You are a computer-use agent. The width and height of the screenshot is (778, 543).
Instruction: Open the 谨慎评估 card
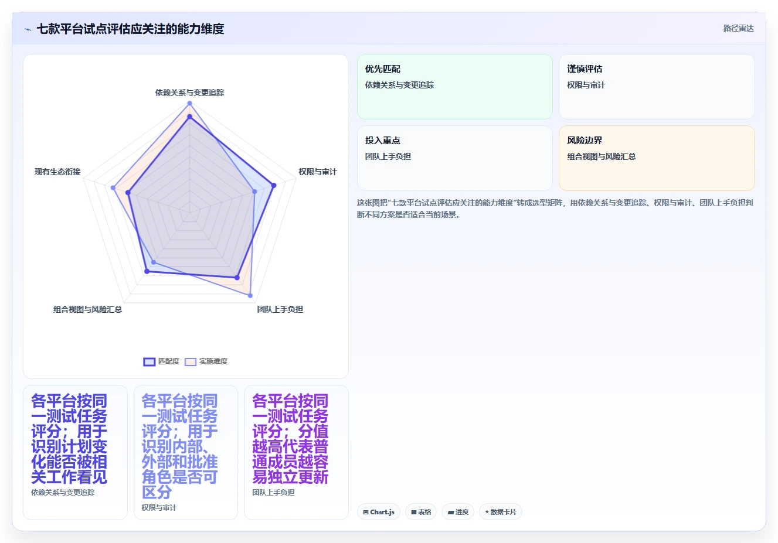click(x=657, y=87)
